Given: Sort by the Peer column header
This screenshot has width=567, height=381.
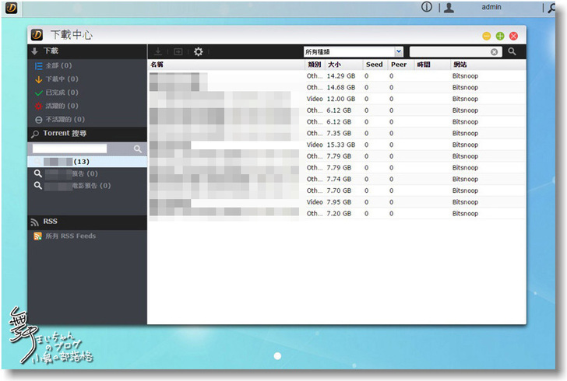Looking at the screenshot, I should 400,65.
